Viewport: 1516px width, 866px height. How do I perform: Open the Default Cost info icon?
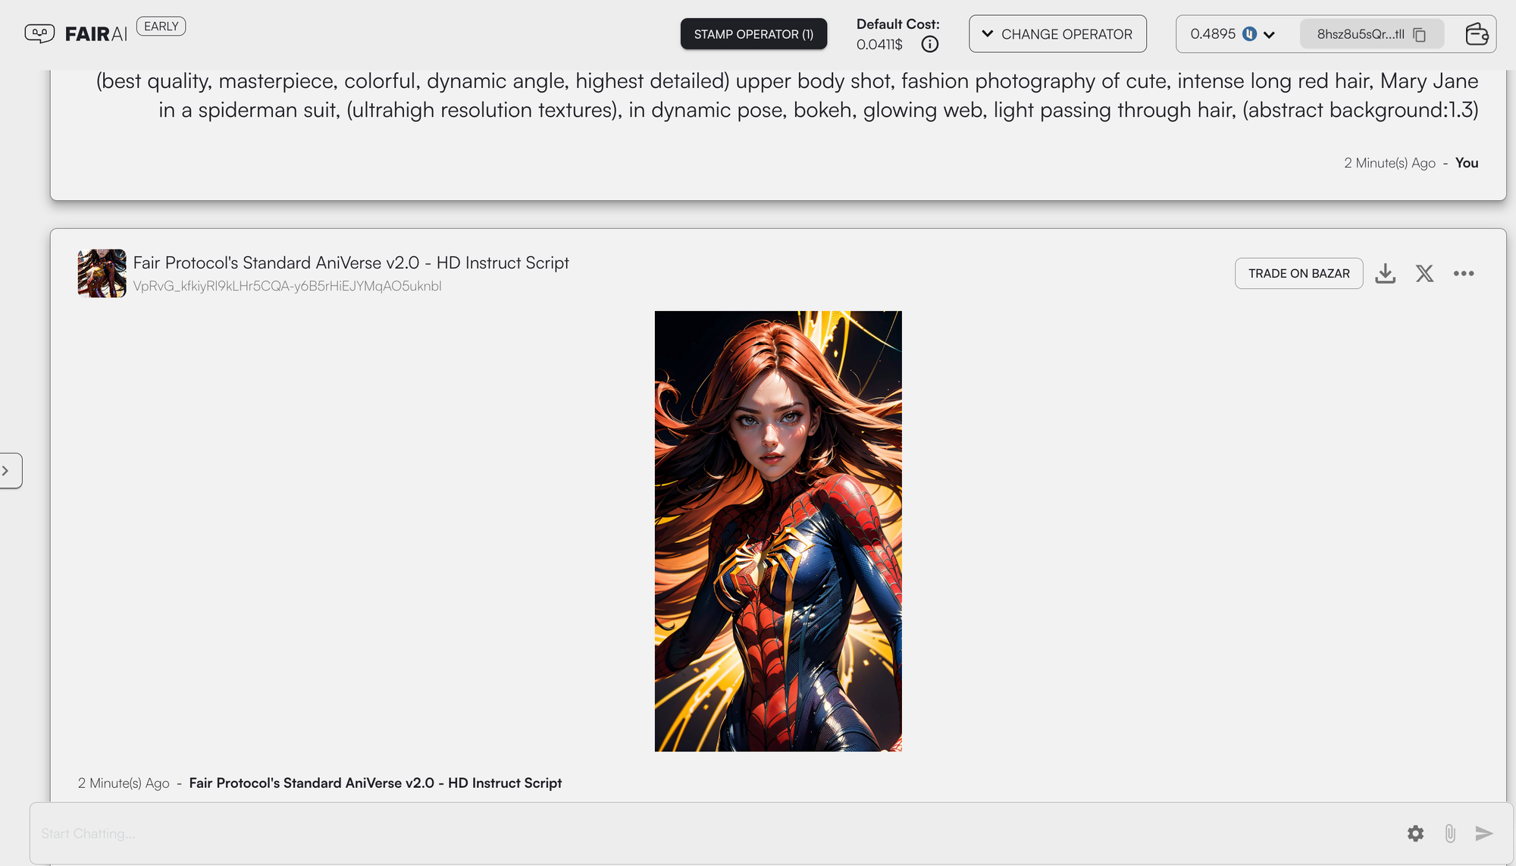(x=929, y=45)
